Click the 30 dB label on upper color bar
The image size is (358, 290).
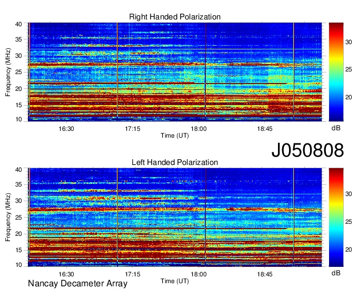349,42
